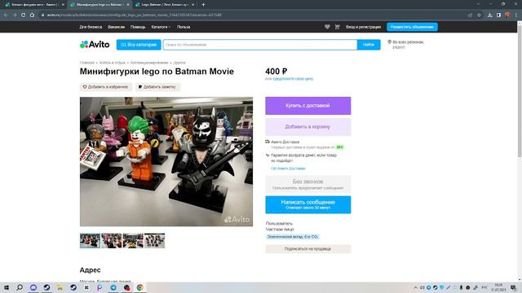This screenshot has height=293, width=522.
Task: Click 'Добавить в корзину' button
Action: tap(308, 127)
